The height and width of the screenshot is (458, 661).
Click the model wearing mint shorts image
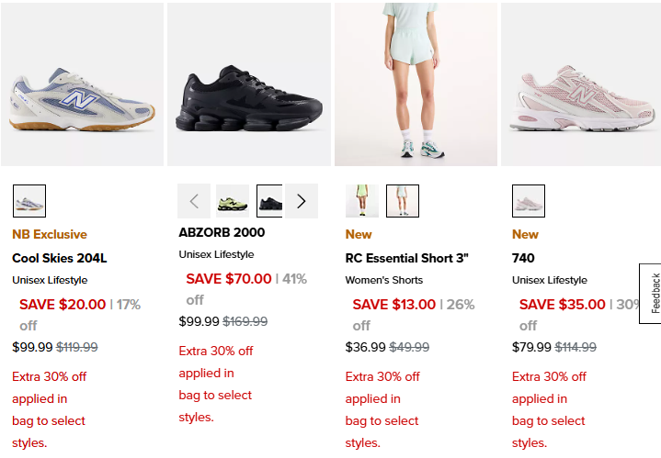pyautogui.click(x=416, y=84)
